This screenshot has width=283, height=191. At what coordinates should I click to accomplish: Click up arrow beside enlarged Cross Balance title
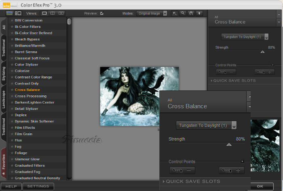coord(249,97)
